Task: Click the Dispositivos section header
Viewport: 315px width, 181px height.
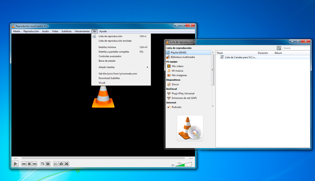Action: pyautogui.click(x=173, y=80)
